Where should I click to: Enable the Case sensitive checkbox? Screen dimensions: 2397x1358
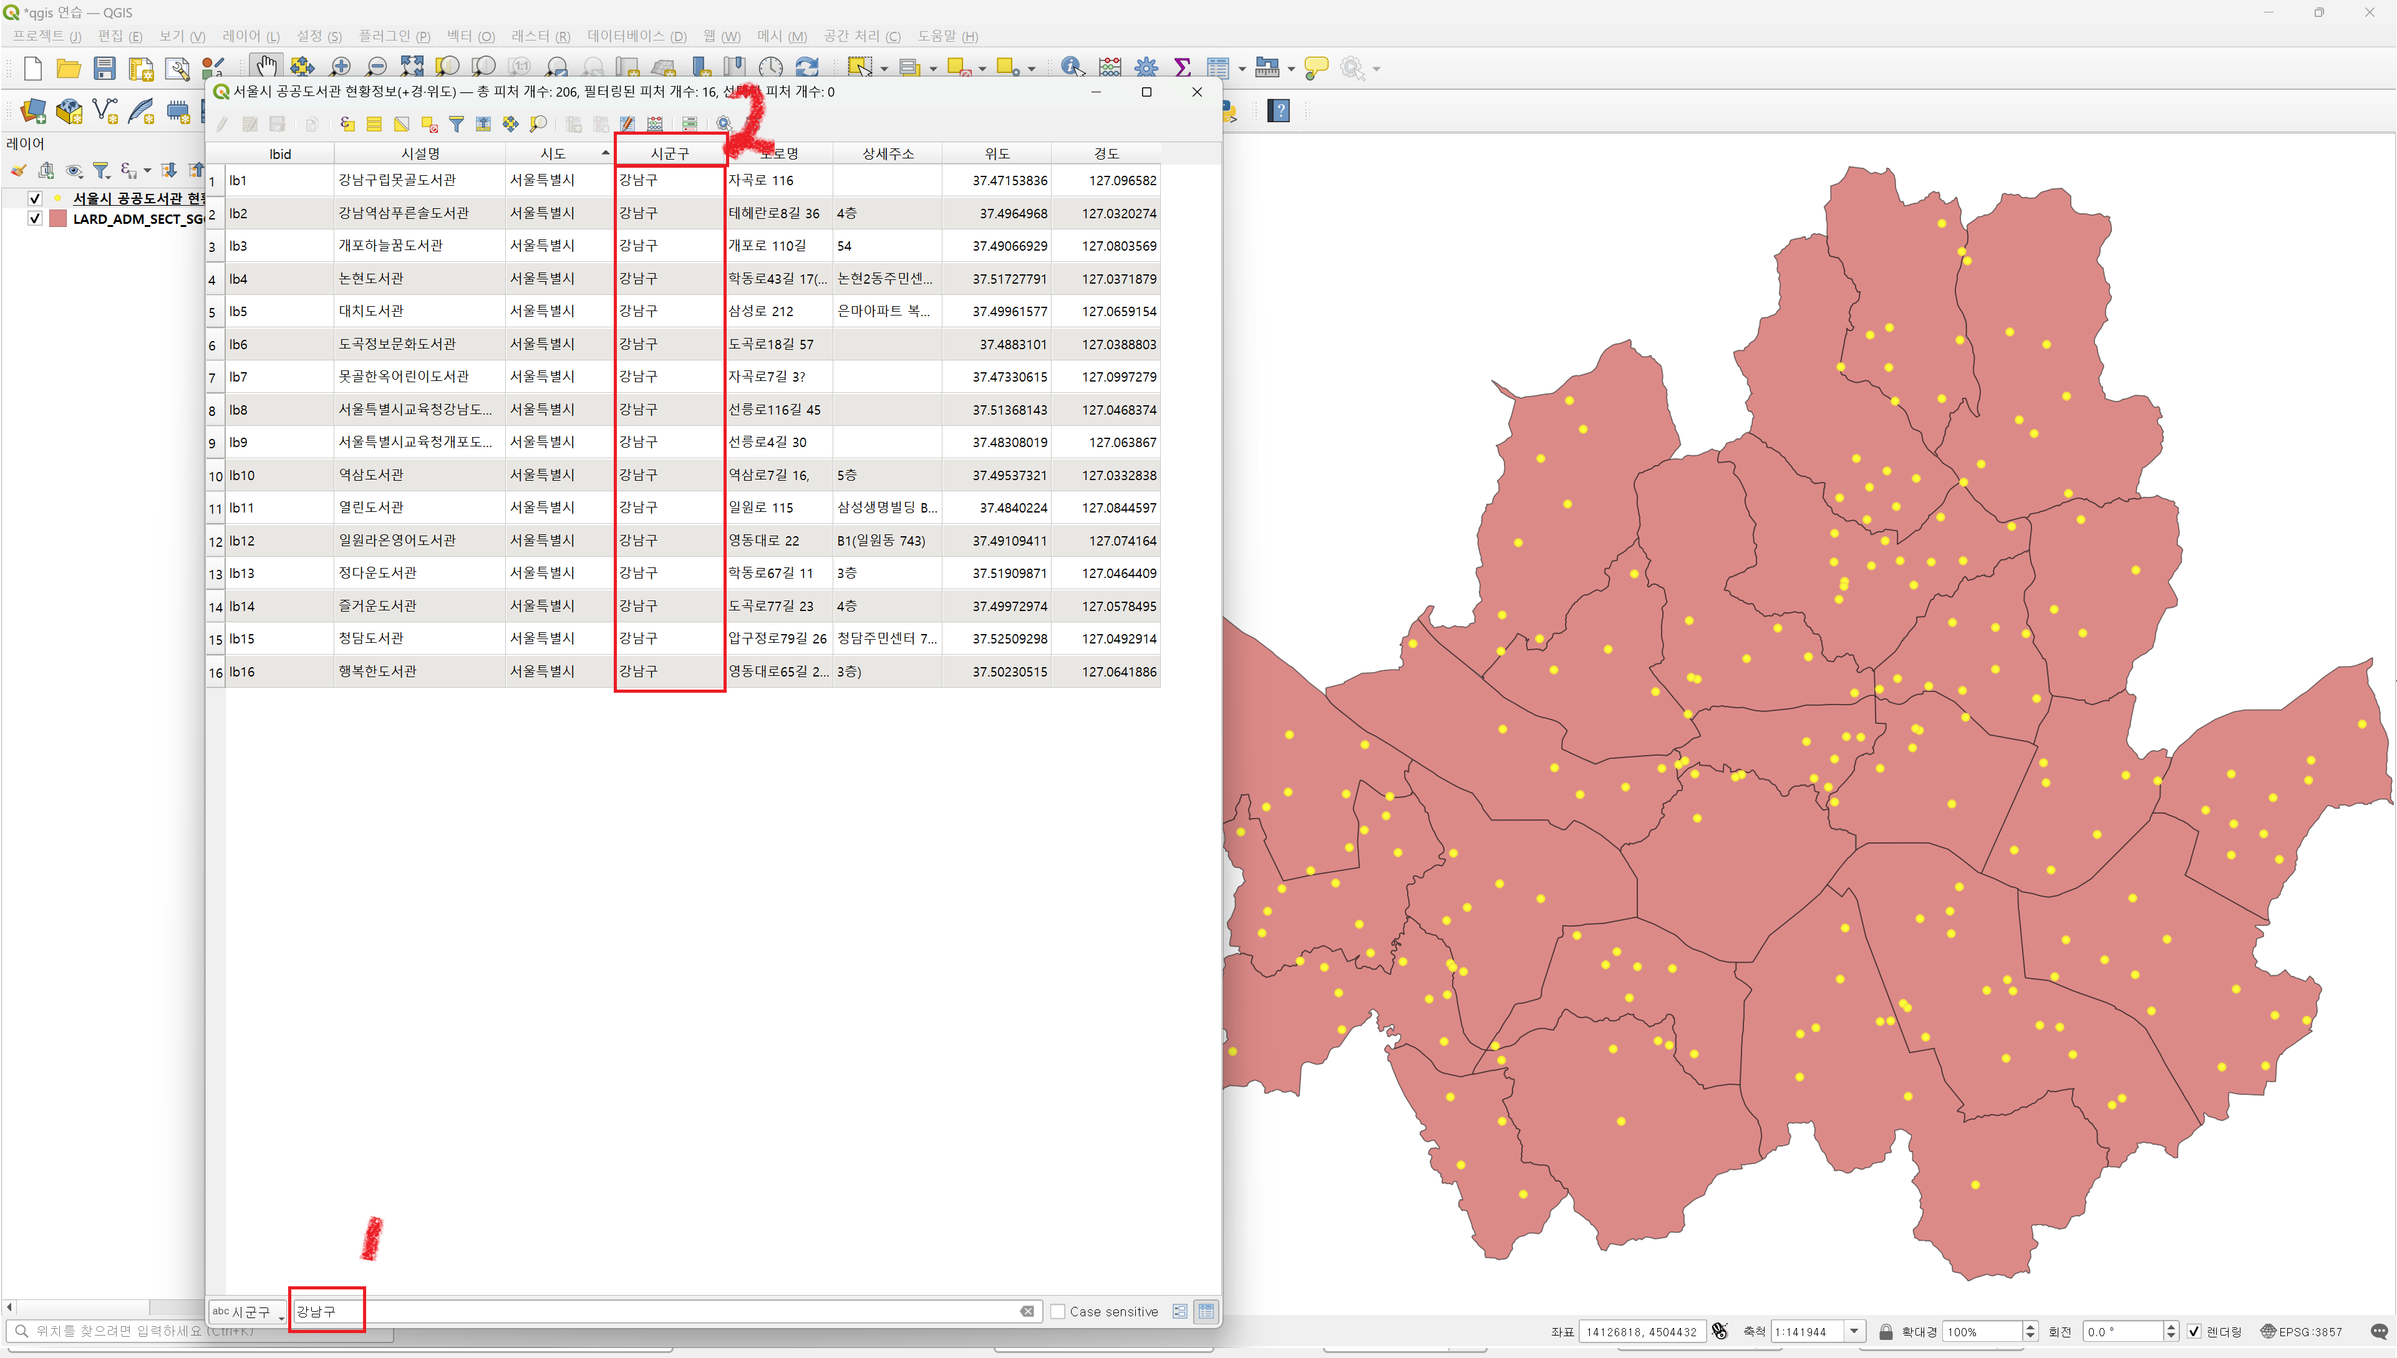(1057, 1311)
